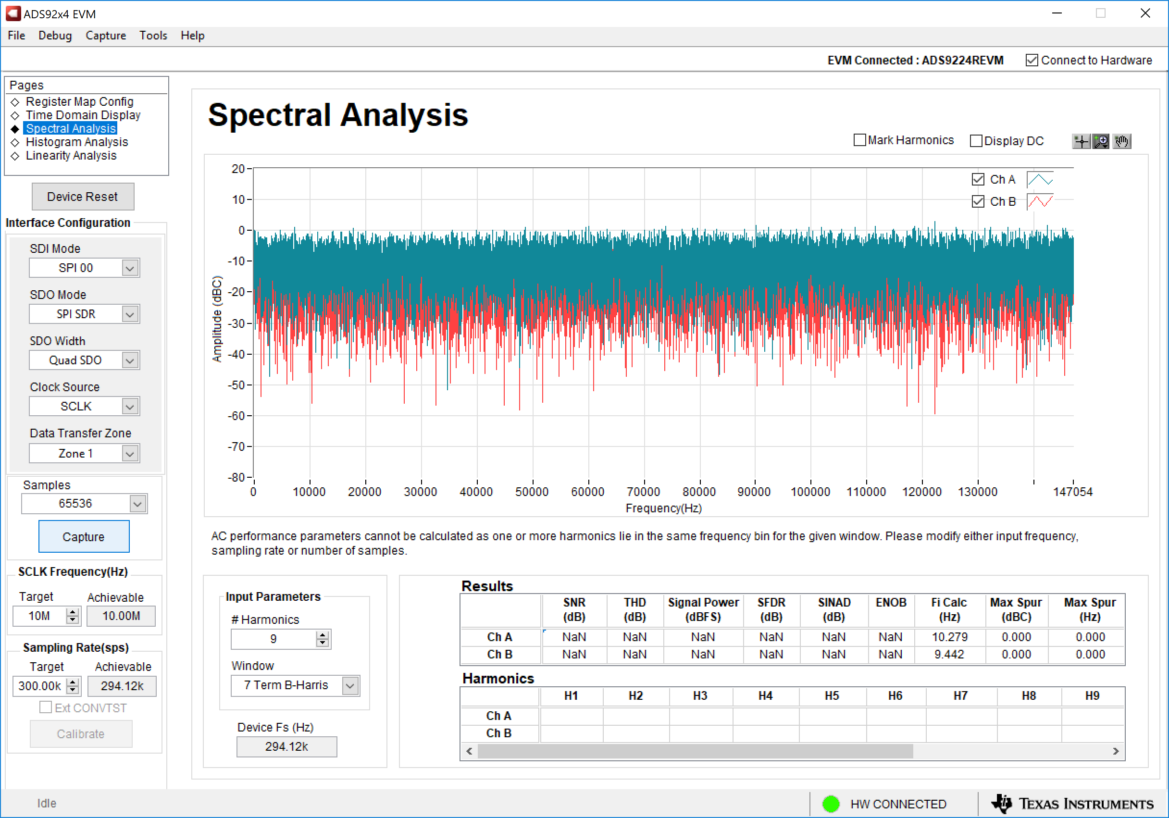Click the Harmonics table horizontal scrollbar
The width and height of the screenshot is (1169, 818).
[695, 751]
